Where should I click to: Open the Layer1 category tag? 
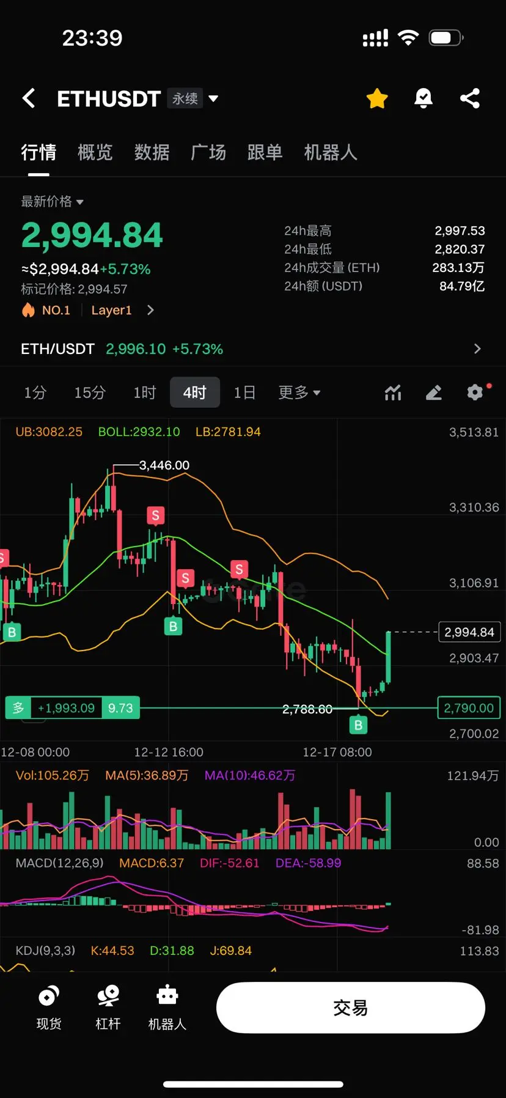coord(111,310)
